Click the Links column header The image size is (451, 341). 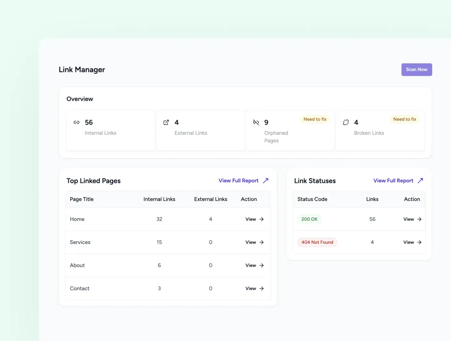[372, 199]
